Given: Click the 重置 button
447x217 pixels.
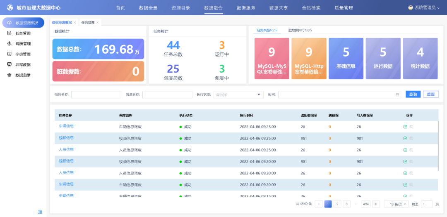Looking at the screenshot, I should pos(430,94).
